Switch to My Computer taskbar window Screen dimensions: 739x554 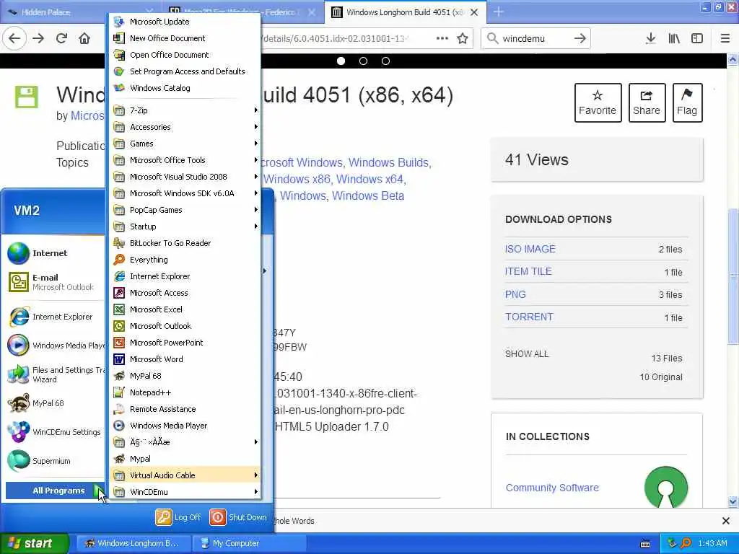coord(249,543)
